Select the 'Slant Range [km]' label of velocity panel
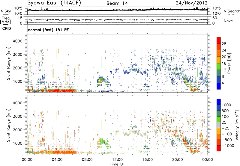This screenshot has height=166, width=240. pos(8,125)
